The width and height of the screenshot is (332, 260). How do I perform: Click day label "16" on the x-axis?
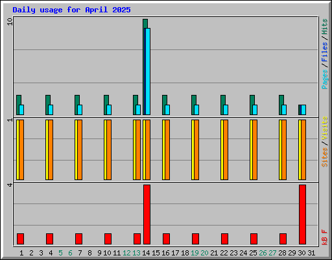pos(165,253)
